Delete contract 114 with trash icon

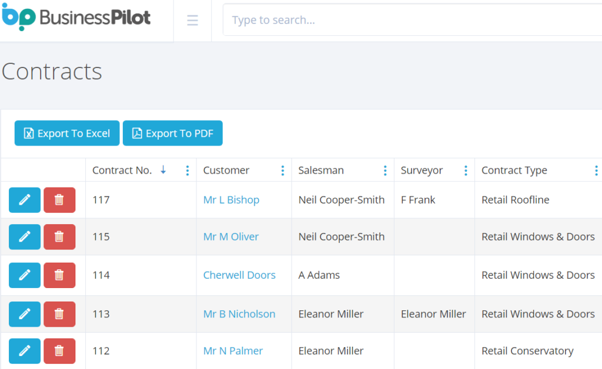pos(59,275)
